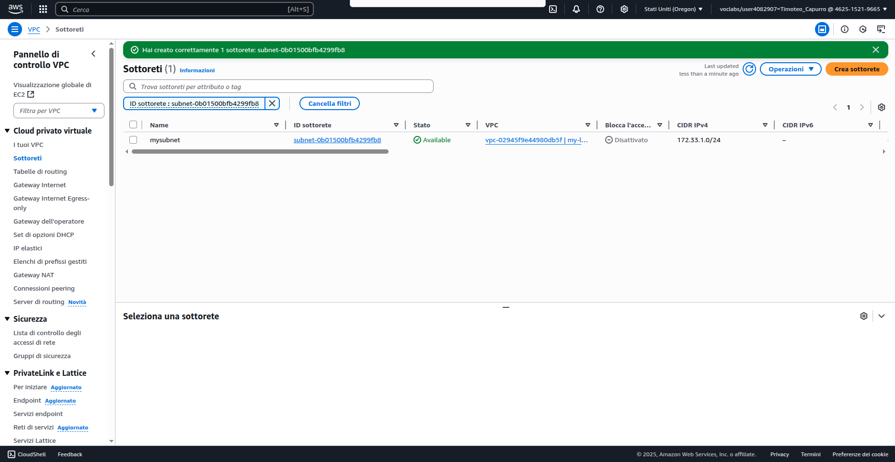Open the notifications bell
895x462 pixels.
pyautogui.click(x=576, y=9)
